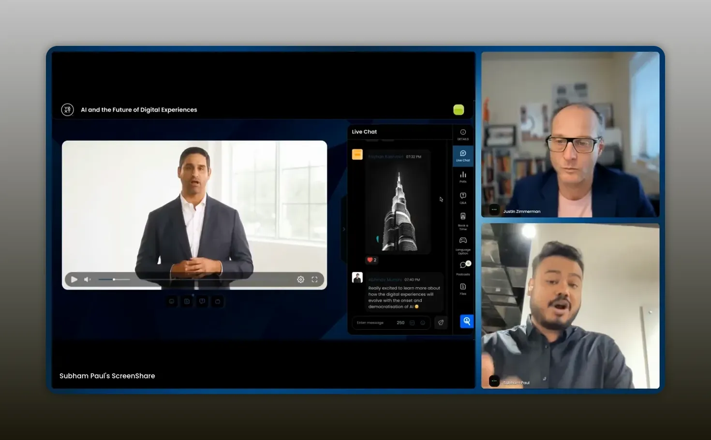Open video player settings gear
The height and width of the screenshot is (440, 711).
[x=300, y=279]
